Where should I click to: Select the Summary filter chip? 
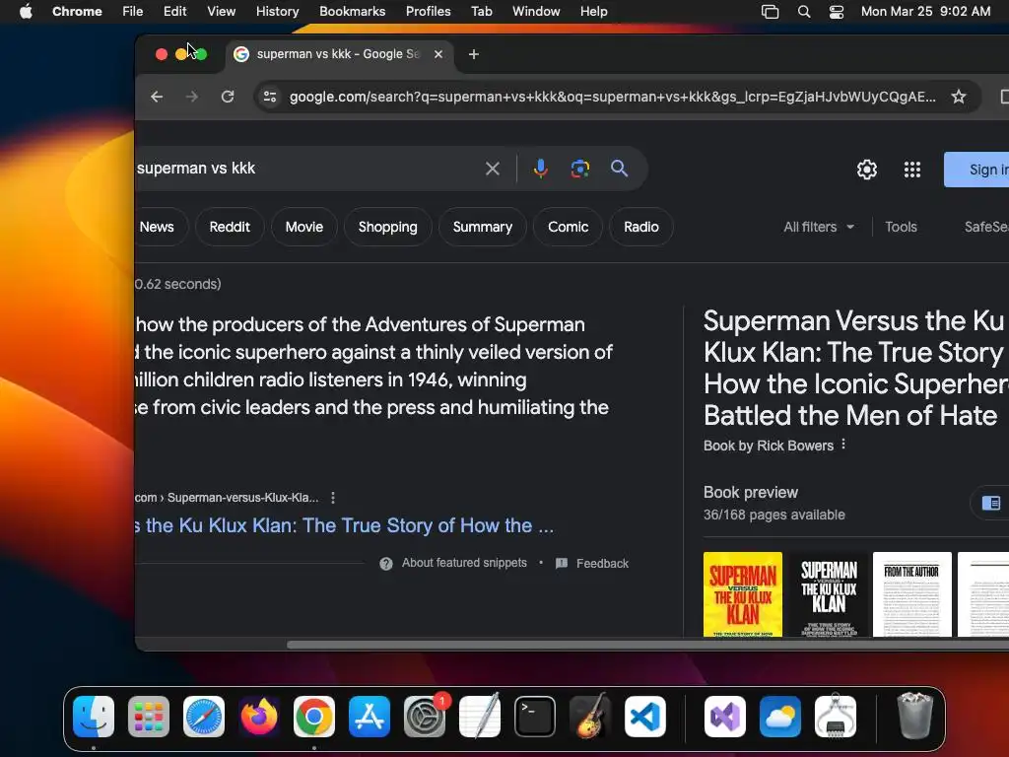point(483,227)
